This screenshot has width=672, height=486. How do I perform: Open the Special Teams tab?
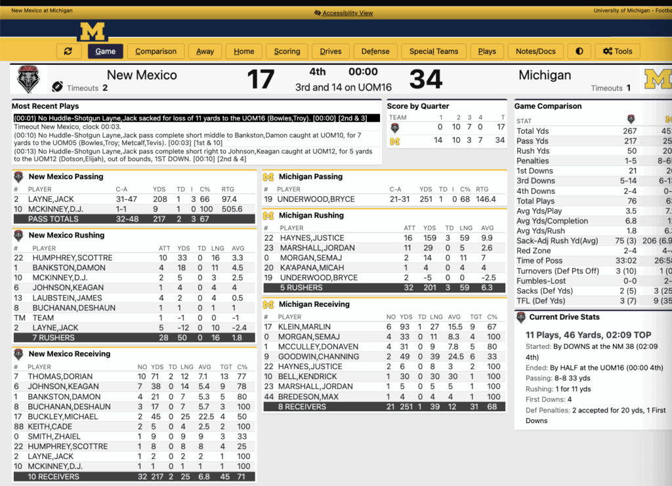pos(433,51)
